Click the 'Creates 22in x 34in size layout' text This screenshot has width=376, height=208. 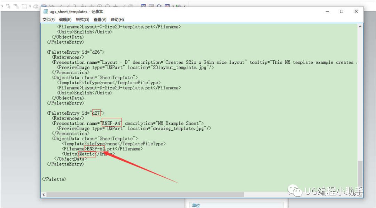(x=205, y=62)
